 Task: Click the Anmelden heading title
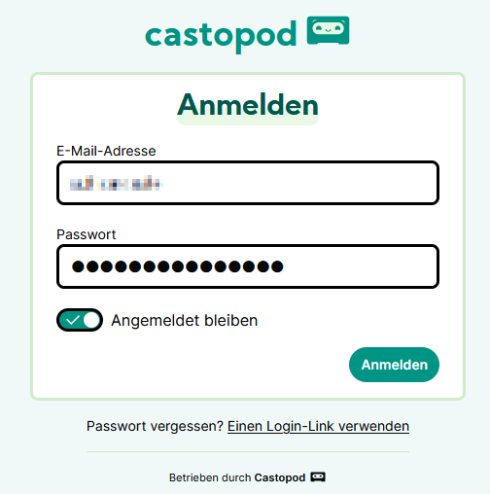pyautogui.click(x=248, y=105)
